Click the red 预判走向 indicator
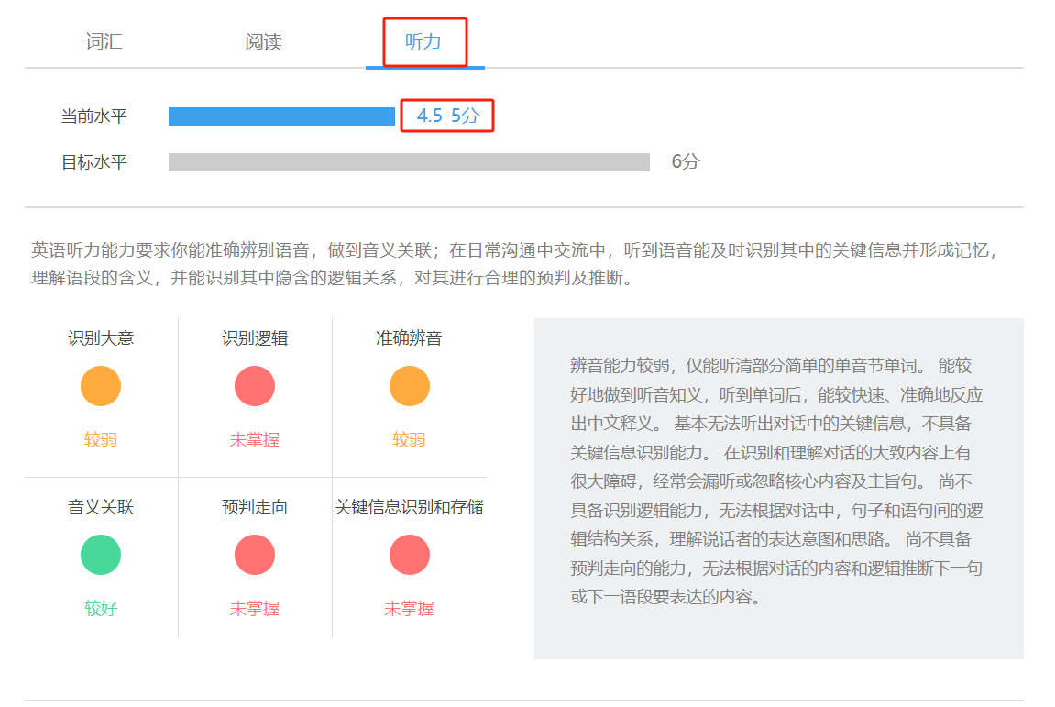This screenshot has height=707, width=1055. pos(255,554)
